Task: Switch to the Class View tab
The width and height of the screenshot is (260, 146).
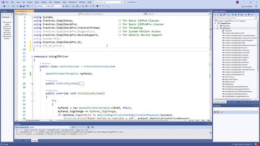Action: click(x=243, y=102)
